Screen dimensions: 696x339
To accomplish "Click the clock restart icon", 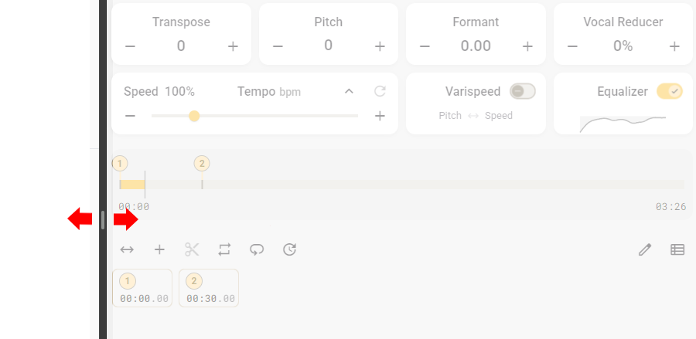I will [x=289, y=249].
